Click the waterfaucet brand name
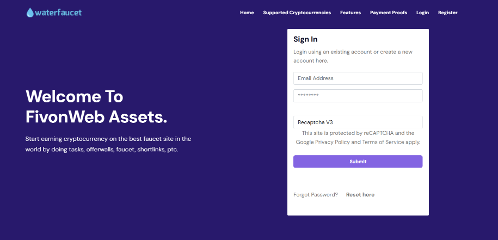Screen dimensions: 498x240 tap(58, 12)
